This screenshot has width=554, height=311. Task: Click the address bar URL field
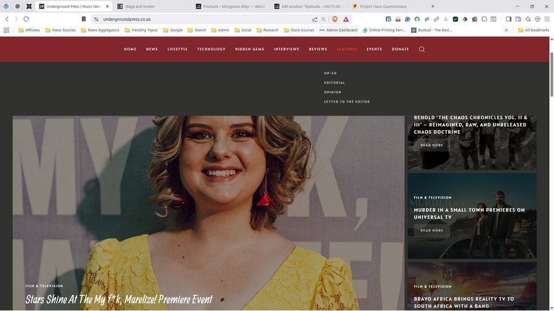[x=205, y=19]
